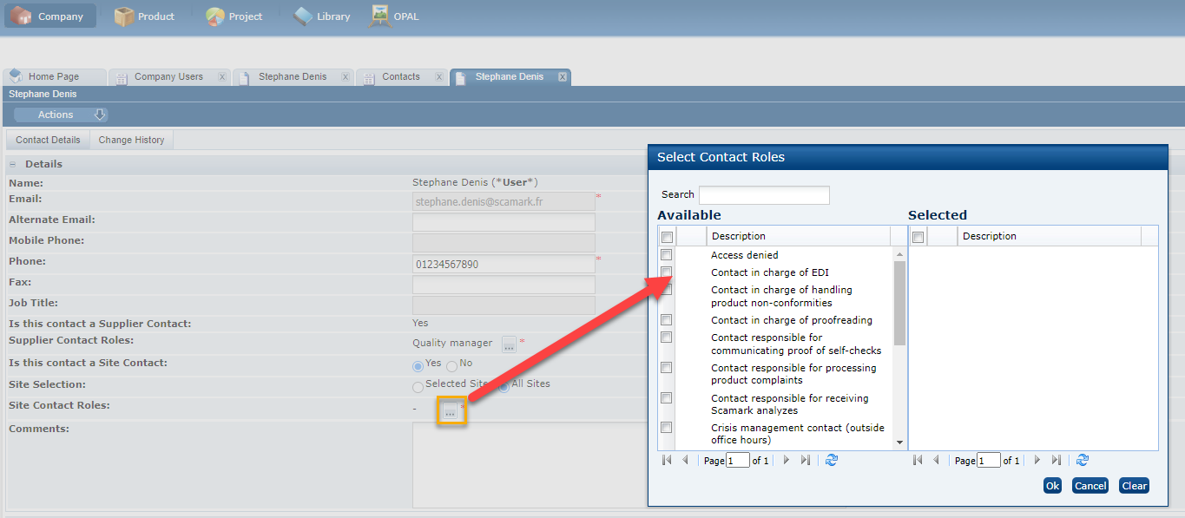The width and height of the screenshot is (1185, 518).
Task: Close the Contacts tab
Action: (x=439, y=77)
